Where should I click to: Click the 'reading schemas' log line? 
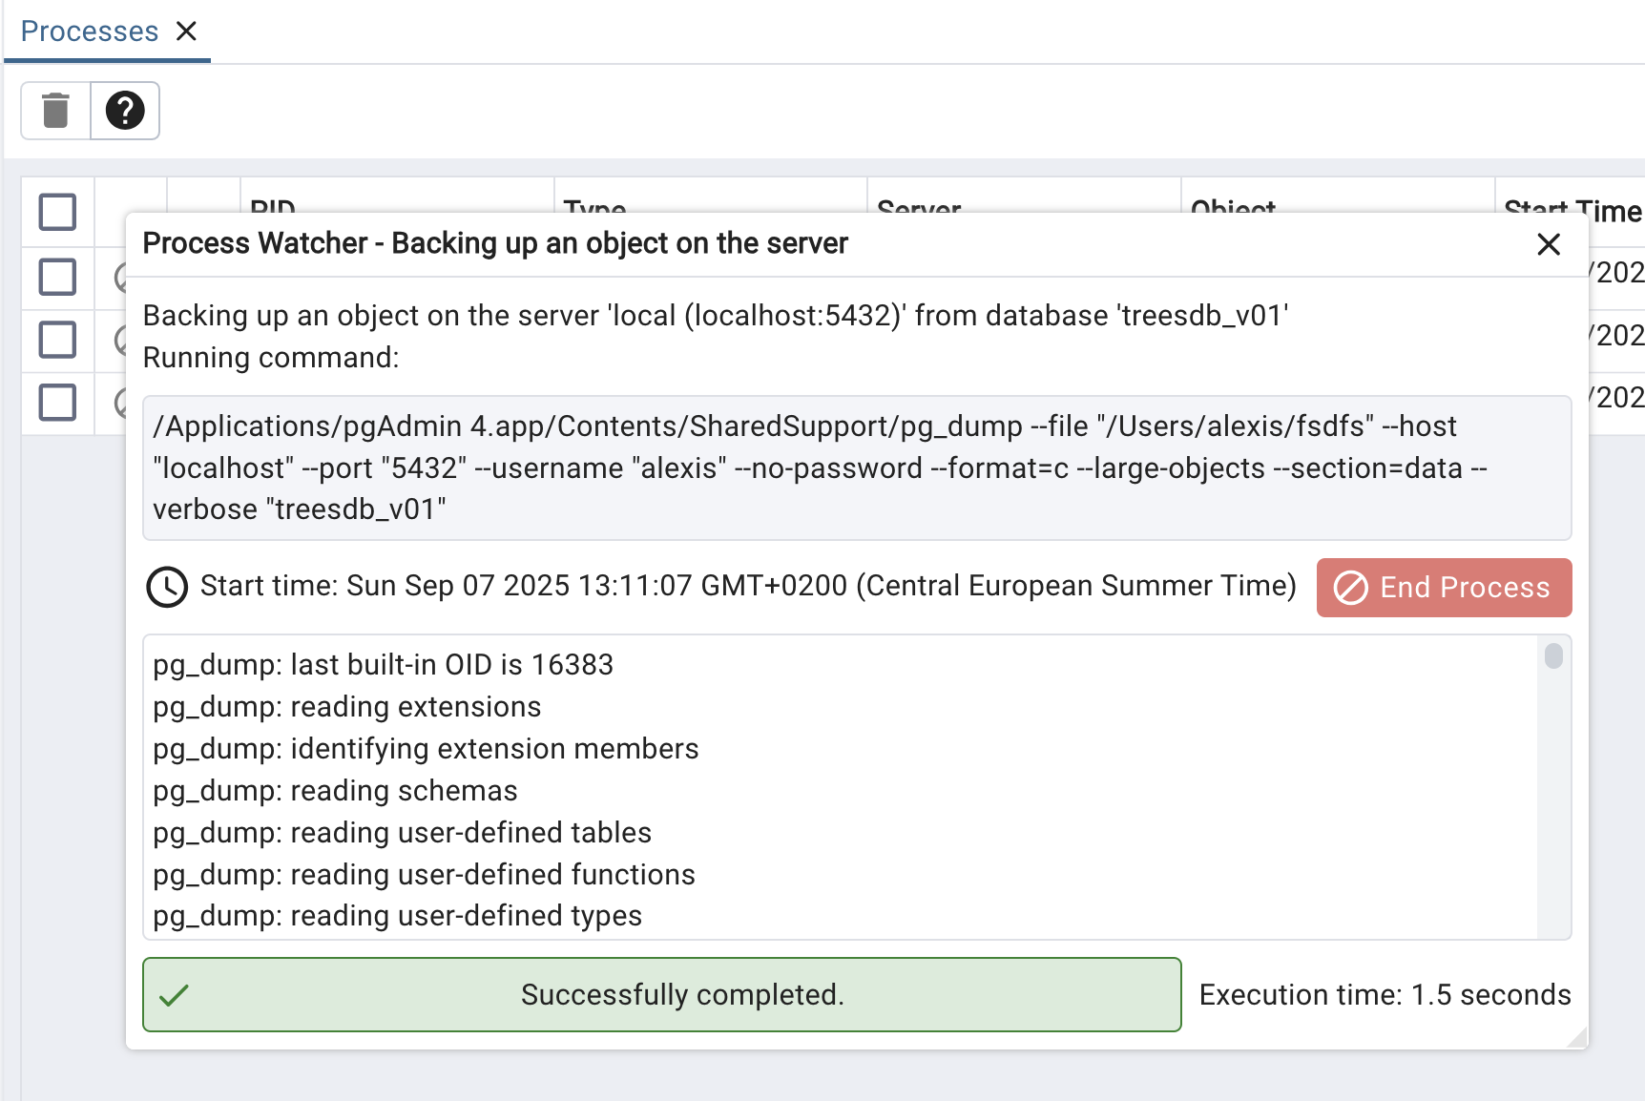coord(335,791)
